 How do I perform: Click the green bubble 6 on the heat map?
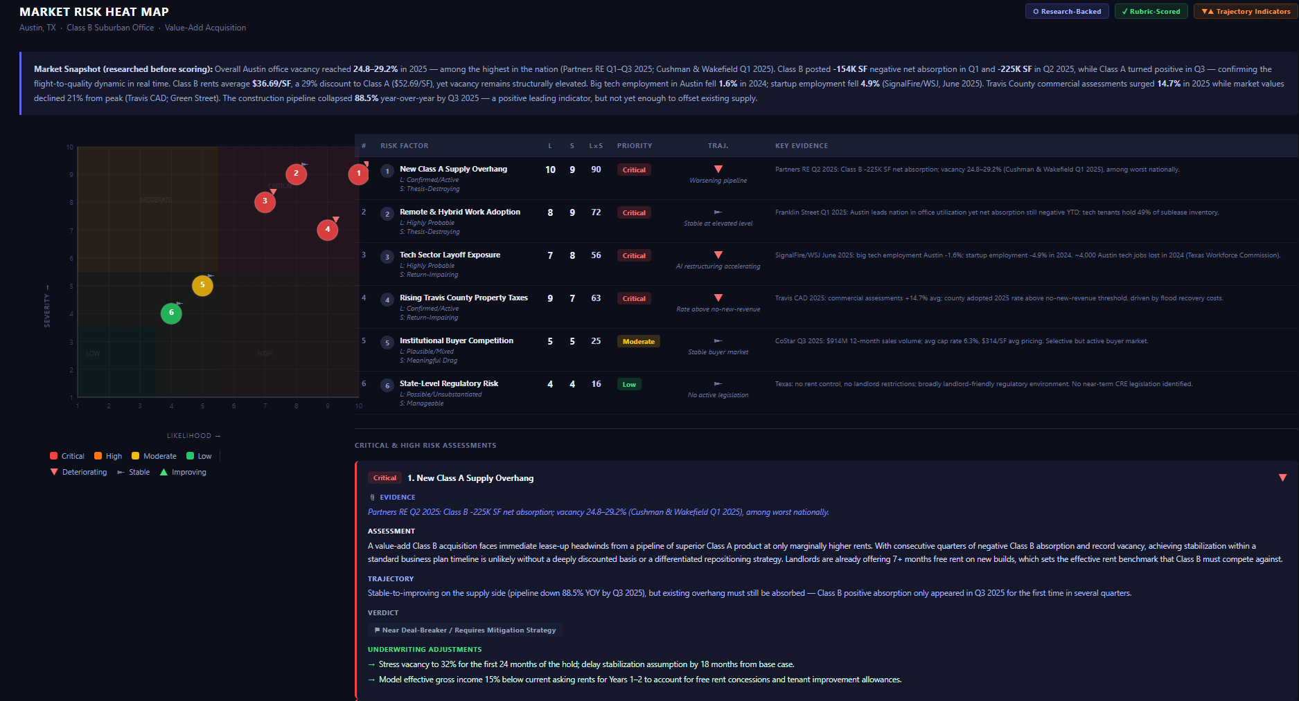[x=171, y=313]
